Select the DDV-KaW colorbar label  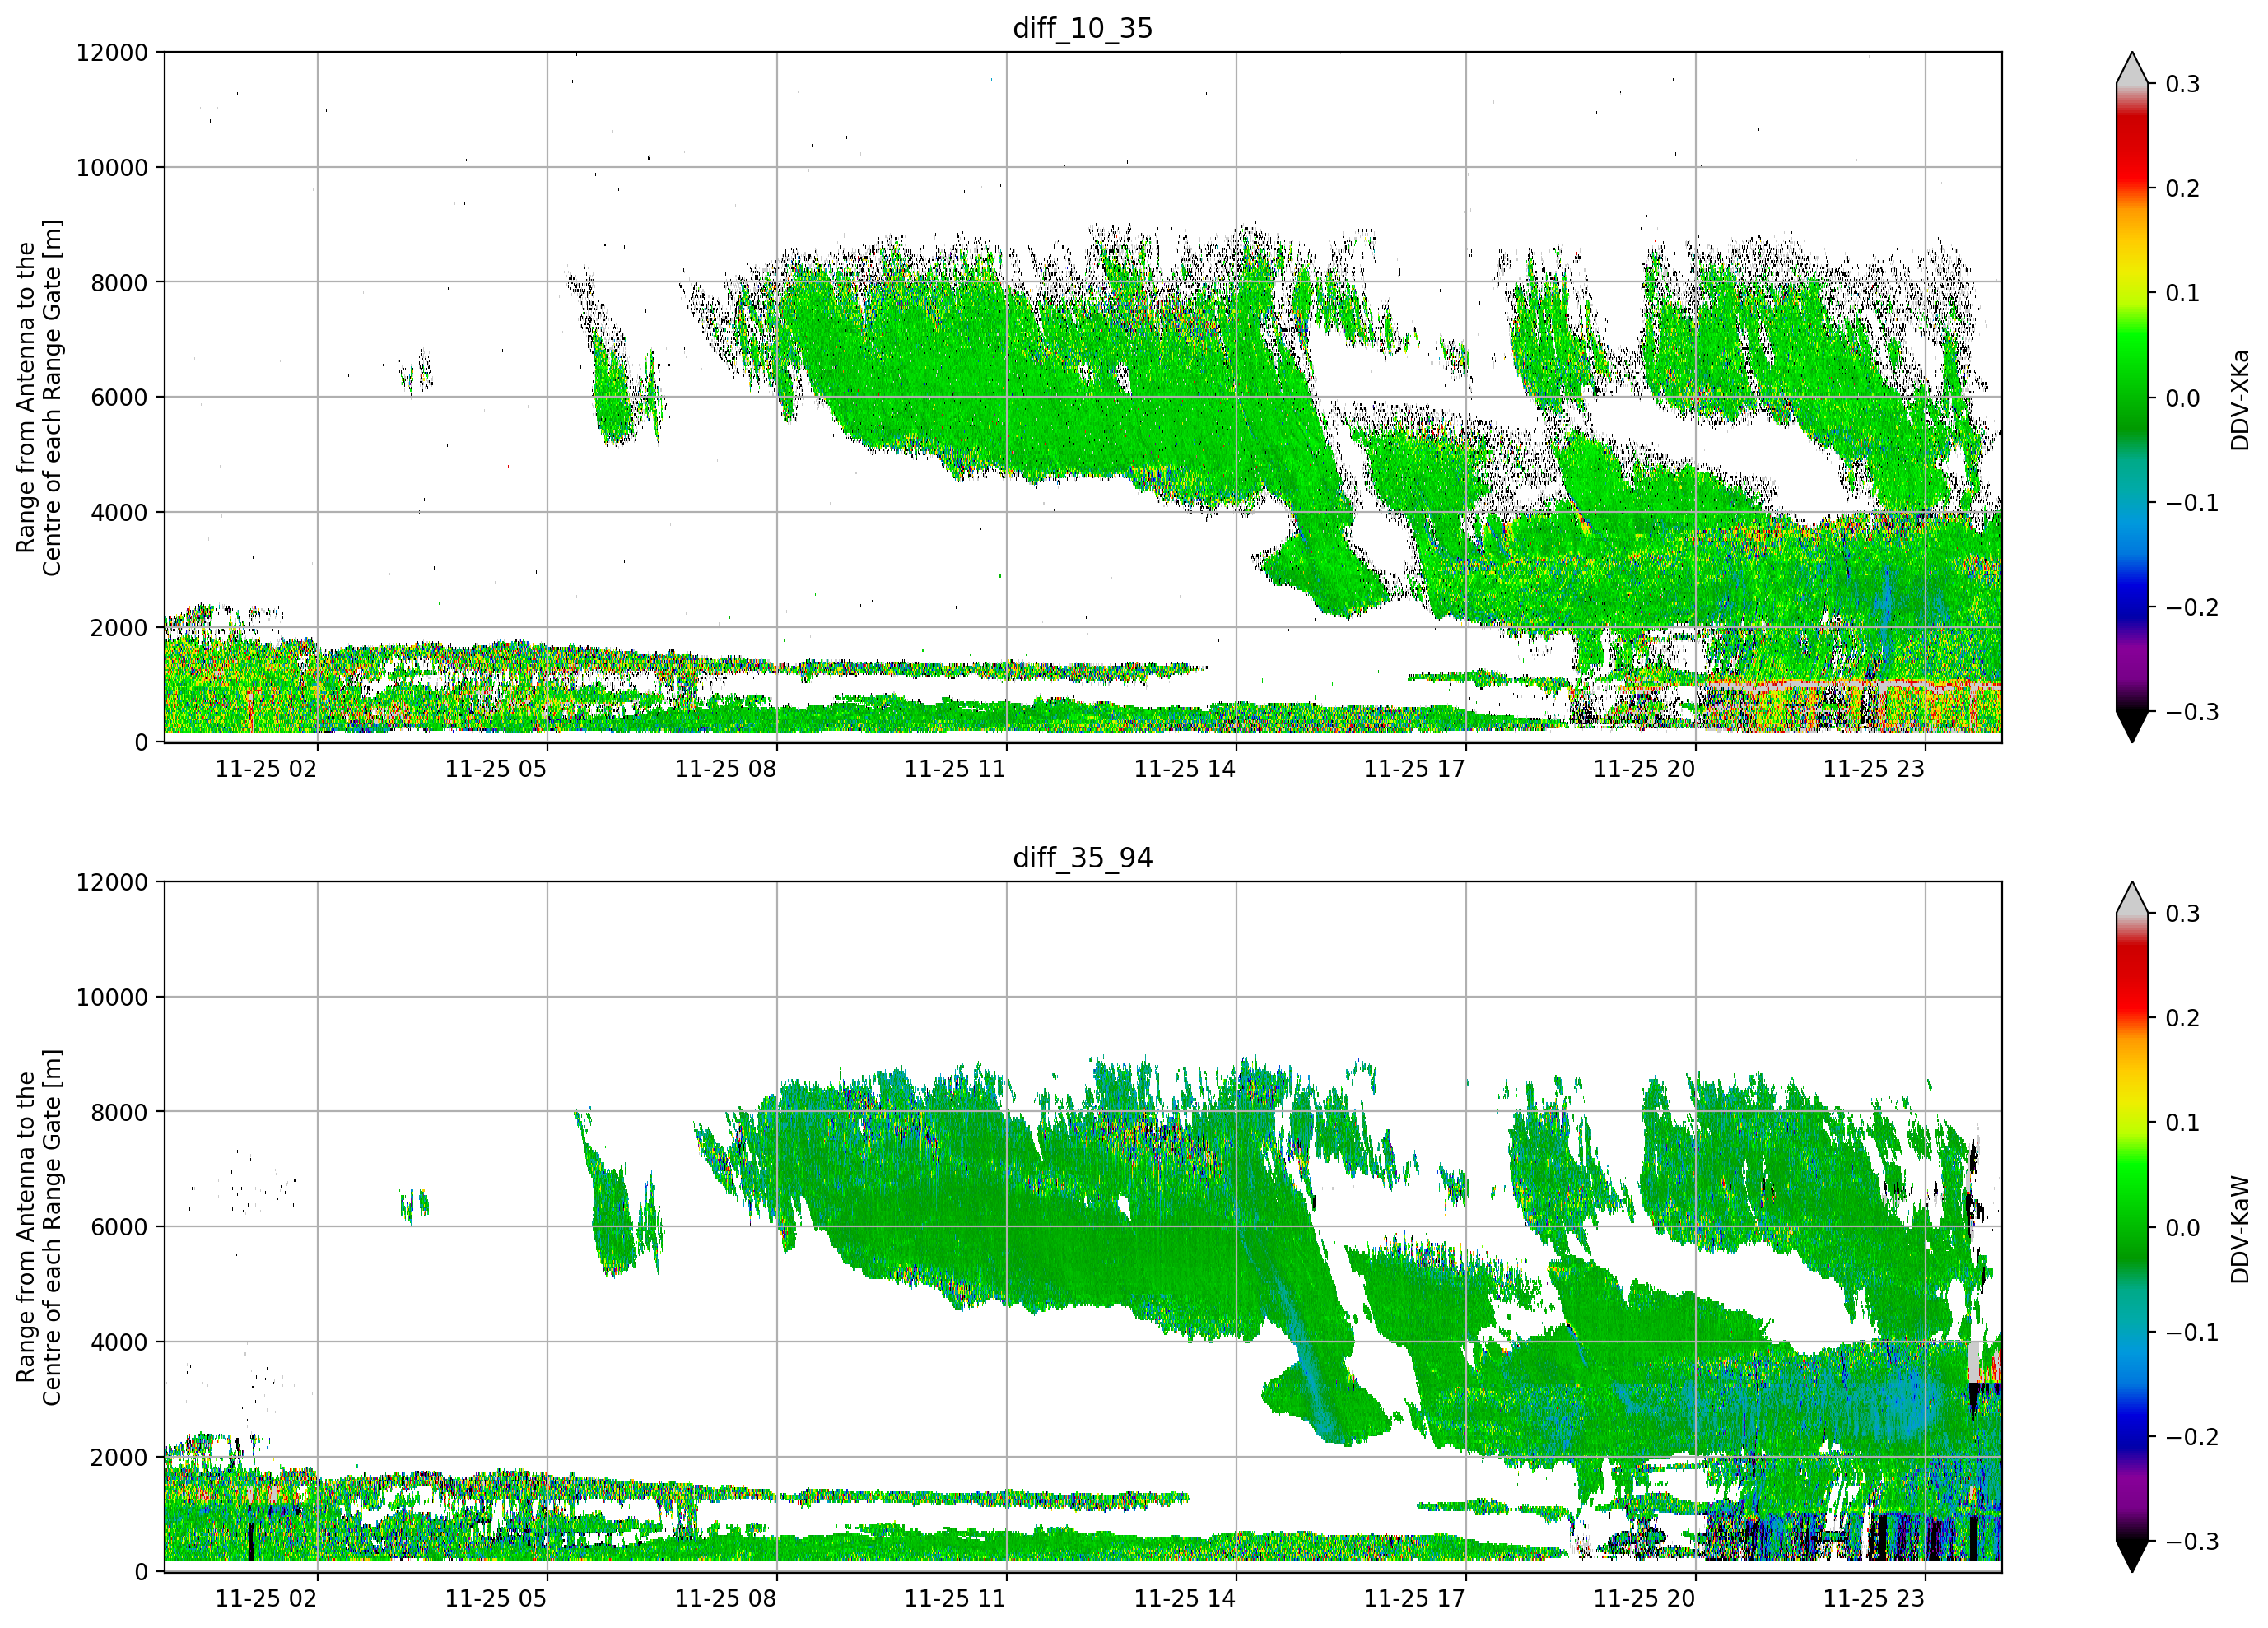pos(2239,1230)
